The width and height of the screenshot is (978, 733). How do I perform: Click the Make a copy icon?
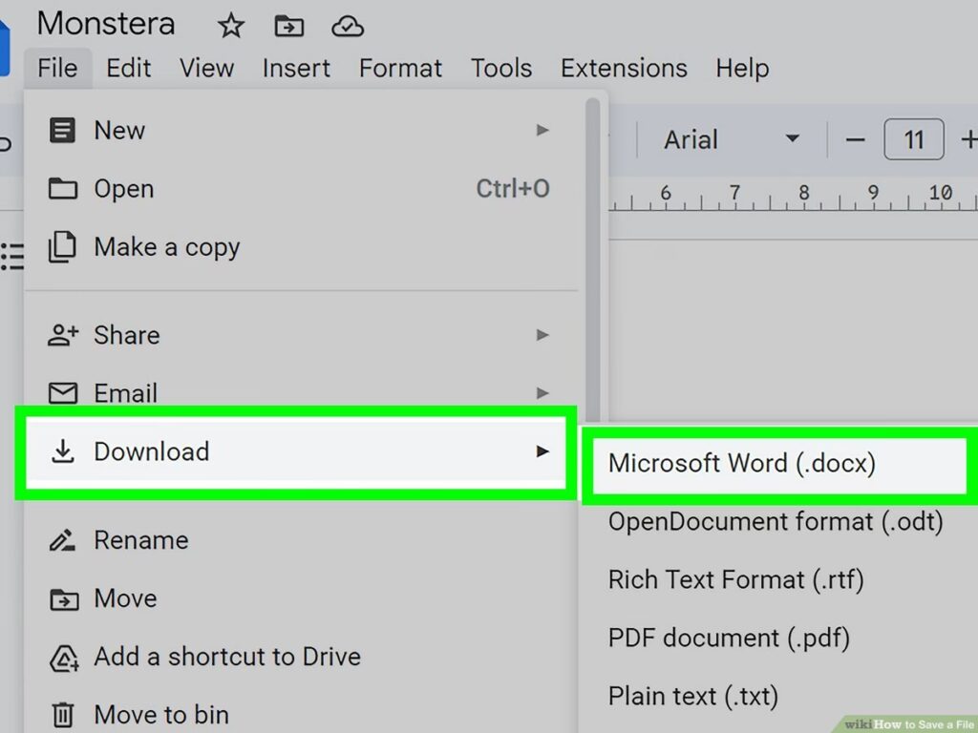pyautogui.click(x=62, y=247)
